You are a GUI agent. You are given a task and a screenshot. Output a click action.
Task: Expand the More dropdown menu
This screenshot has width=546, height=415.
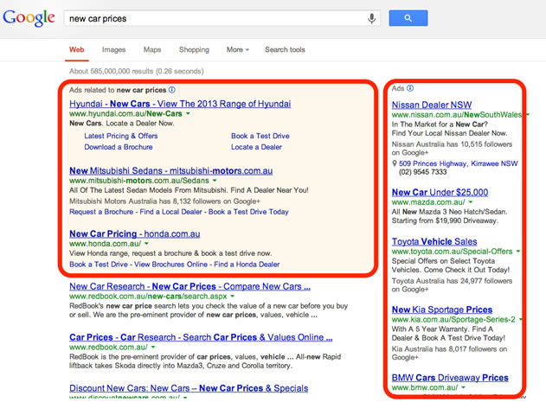click(x=238, y=50)
